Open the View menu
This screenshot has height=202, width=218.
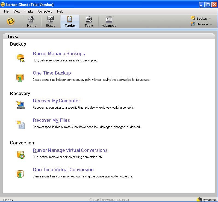pos(17,11)
